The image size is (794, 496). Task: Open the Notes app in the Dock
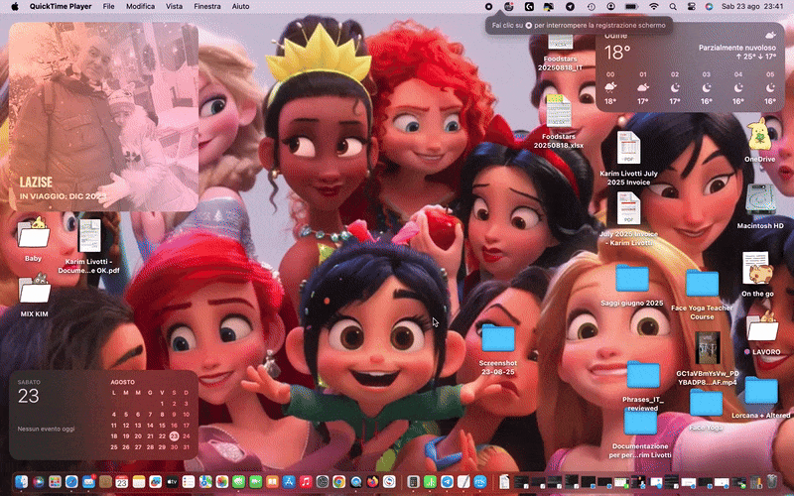point(138,481)
